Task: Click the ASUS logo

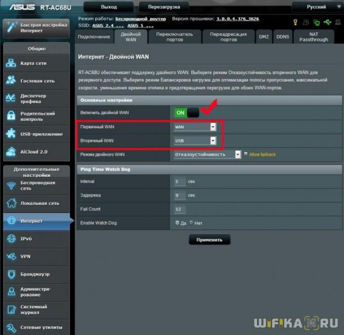Action: point(22,7)
